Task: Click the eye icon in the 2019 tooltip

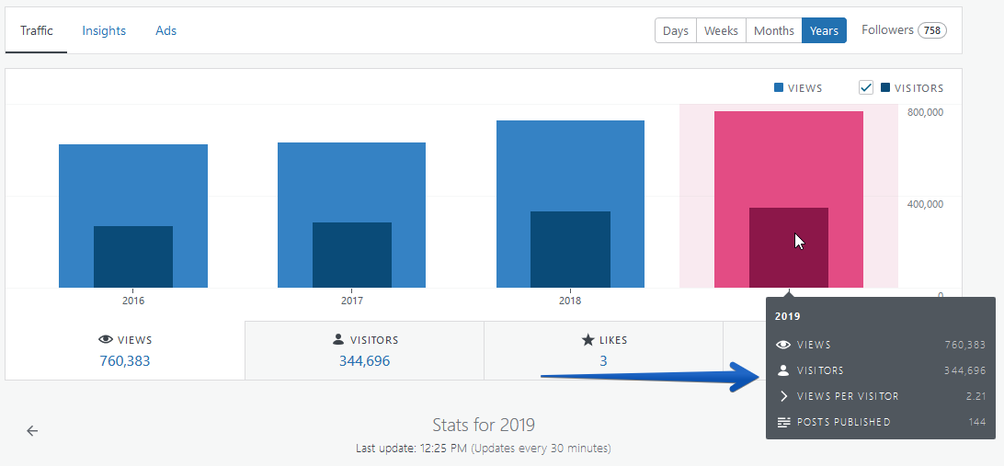Action: [x=783, y=345]
